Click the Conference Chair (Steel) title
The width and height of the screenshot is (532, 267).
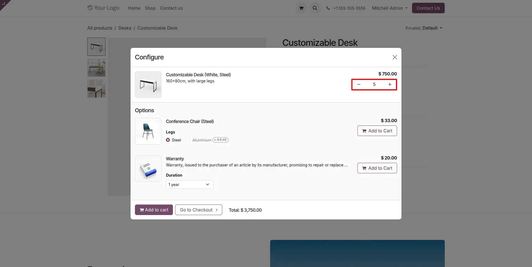(x=190, y=122)
